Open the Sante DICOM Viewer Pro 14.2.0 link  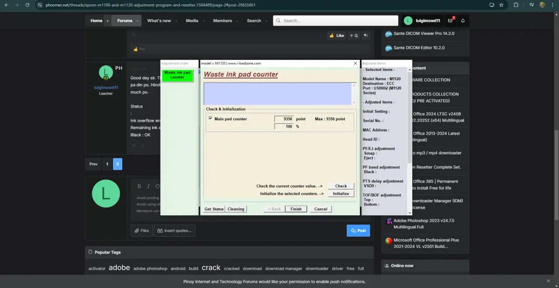coord(424,34)
